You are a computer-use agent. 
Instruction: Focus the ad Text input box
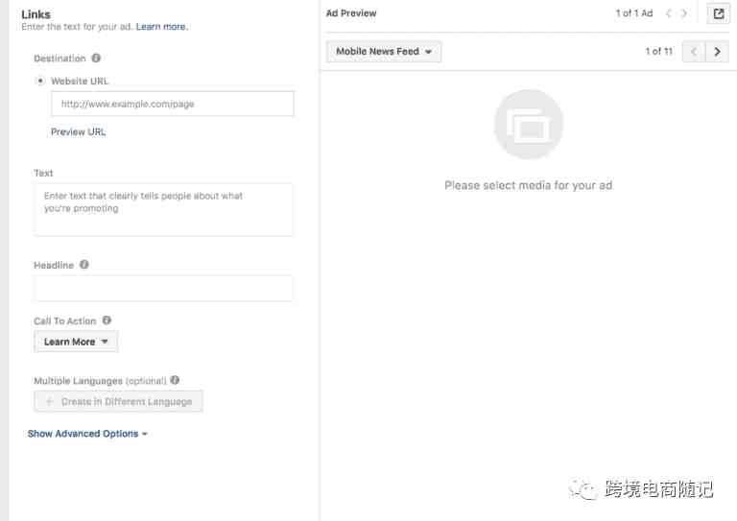[x=163, y=209]
